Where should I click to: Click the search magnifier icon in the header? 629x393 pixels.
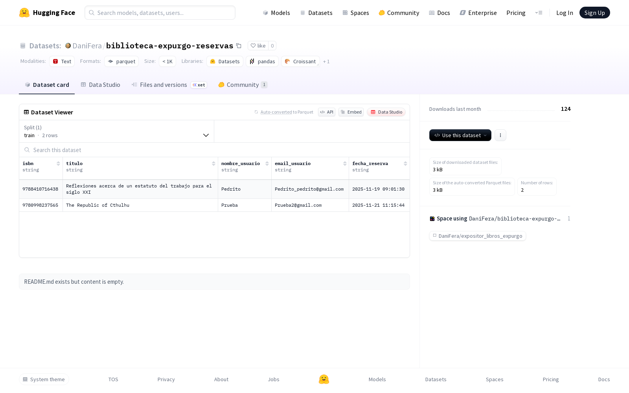[x=92, y=13]
